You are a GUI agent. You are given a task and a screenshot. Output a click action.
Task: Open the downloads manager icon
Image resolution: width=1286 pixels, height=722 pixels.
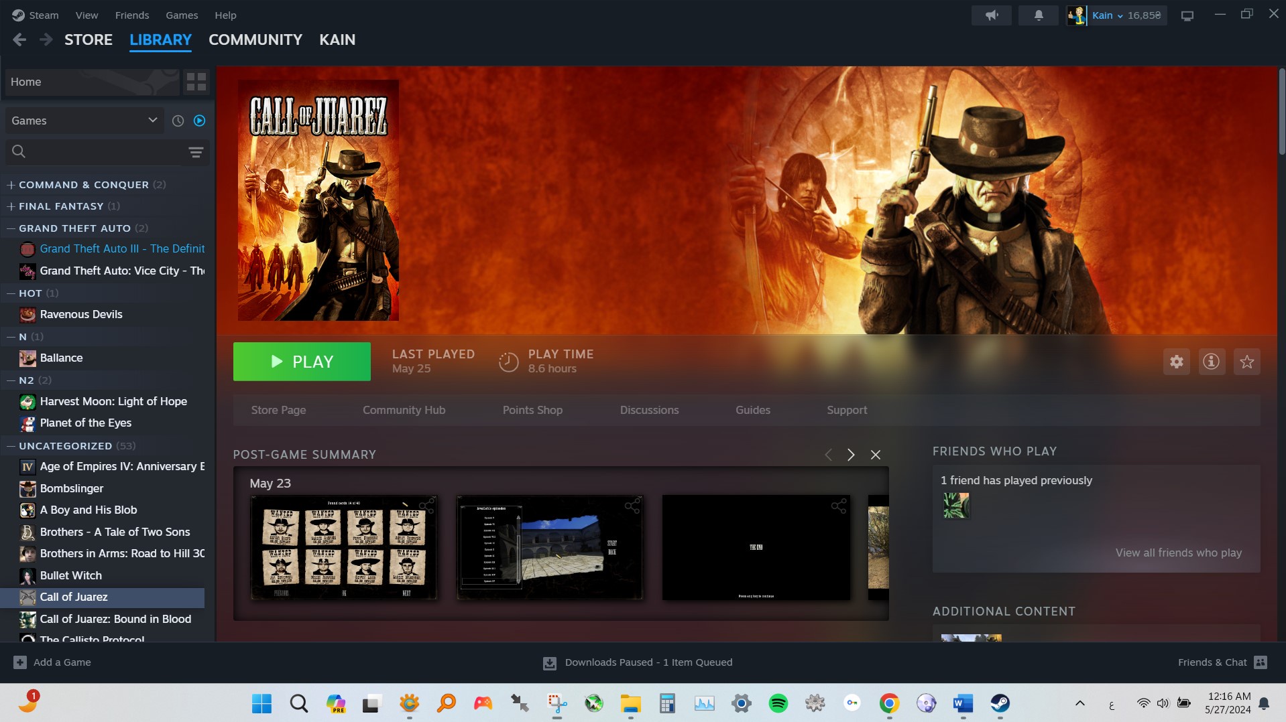[x=549, y=663]
